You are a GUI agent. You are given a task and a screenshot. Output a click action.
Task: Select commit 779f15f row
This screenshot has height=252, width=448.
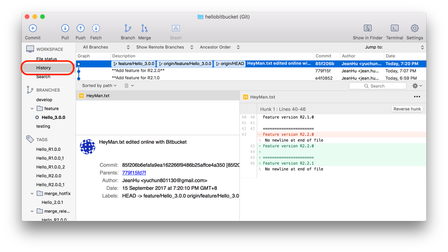251,71
